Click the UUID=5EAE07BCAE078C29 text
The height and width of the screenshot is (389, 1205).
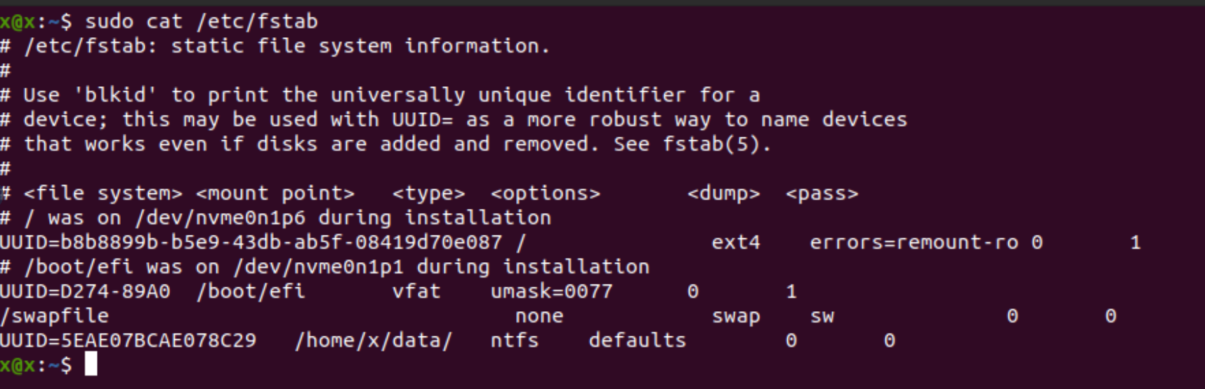(x=128, y=341)
